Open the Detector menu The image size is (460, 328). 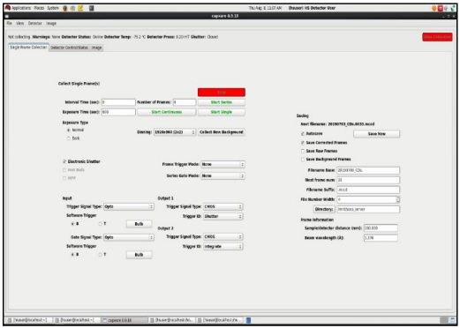(35, 23)
